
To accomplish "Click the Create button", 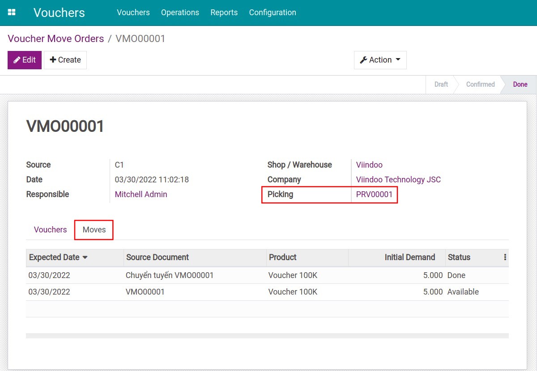I will (x=65, y=60).
